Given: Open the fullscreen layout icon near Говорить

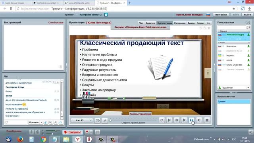Looking at the screenshot, I should click(x=97, y=132).
